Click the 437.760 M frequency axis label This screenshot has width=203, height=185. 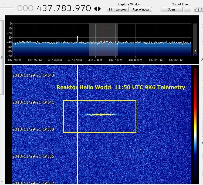click(55, 60)
